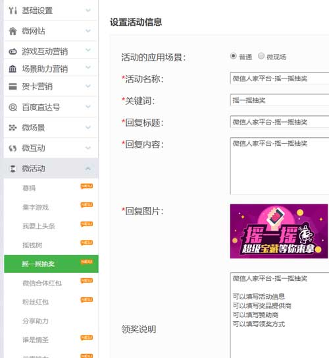329x358 pixels.
Task: Click inside the 领奖说明 text area
Action: coord(280,315)
